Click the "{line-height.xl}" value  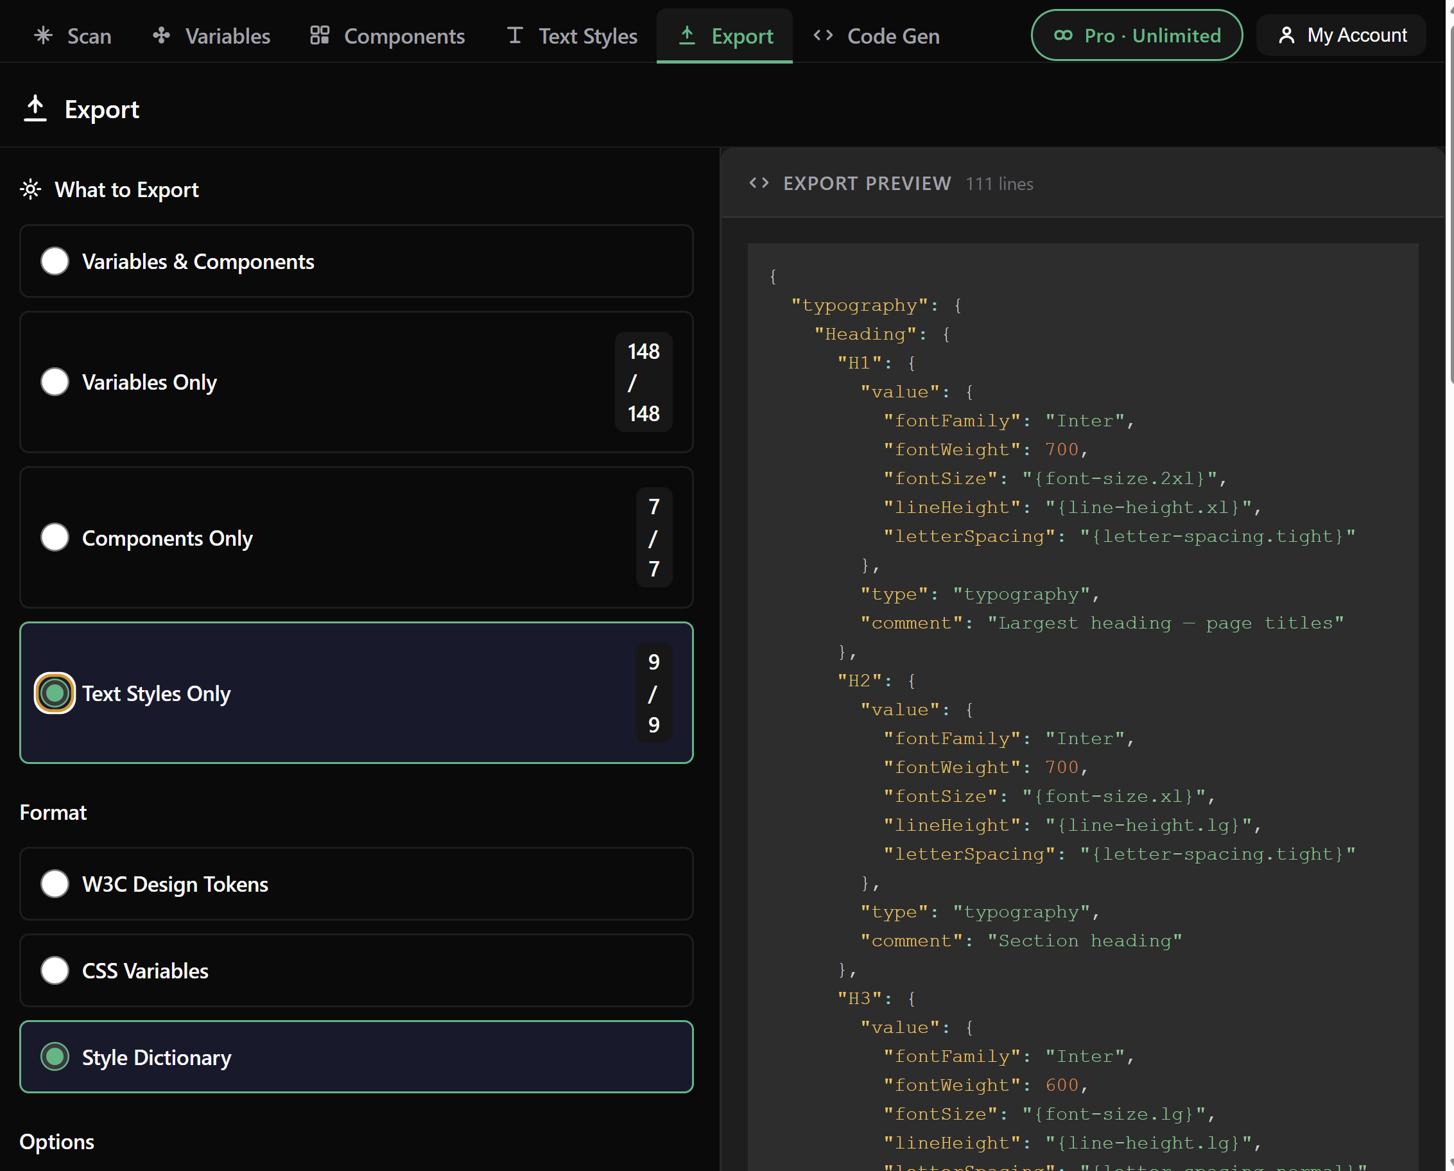coord(1148,508)
